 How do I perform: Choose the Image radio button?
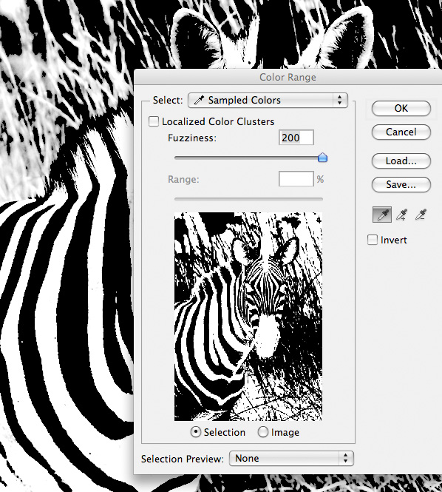click(x=262, y=432)
